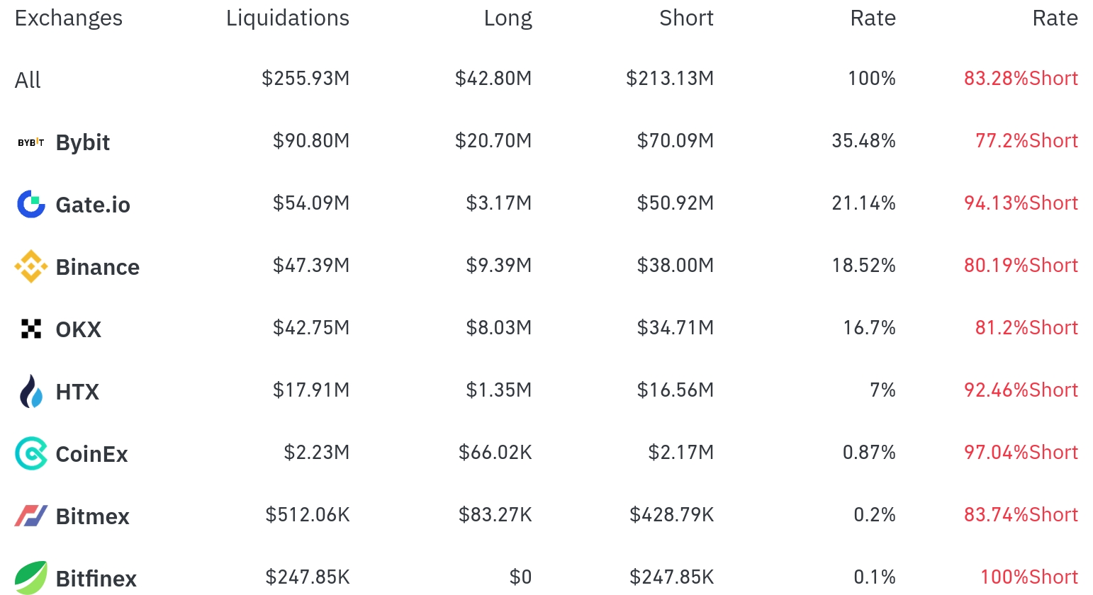The image size is (1093, 595).
Task: Click the Gate.io exchange name
Action: pyautogui.click(x=93, y=205)
